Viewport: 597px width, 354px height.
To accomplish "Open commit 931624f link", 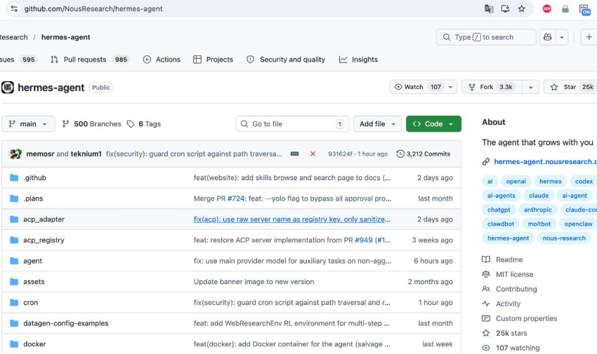I will 340,154.
